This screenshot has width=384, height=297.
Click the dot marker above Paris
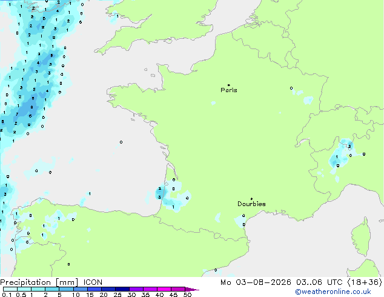(x=229, y=85)
